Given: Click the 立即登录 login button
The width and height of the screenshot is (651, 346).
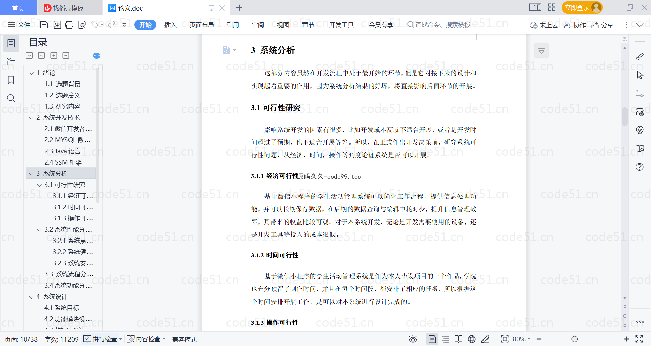Looking at the screenshot, I should click(x=582, y=7).
